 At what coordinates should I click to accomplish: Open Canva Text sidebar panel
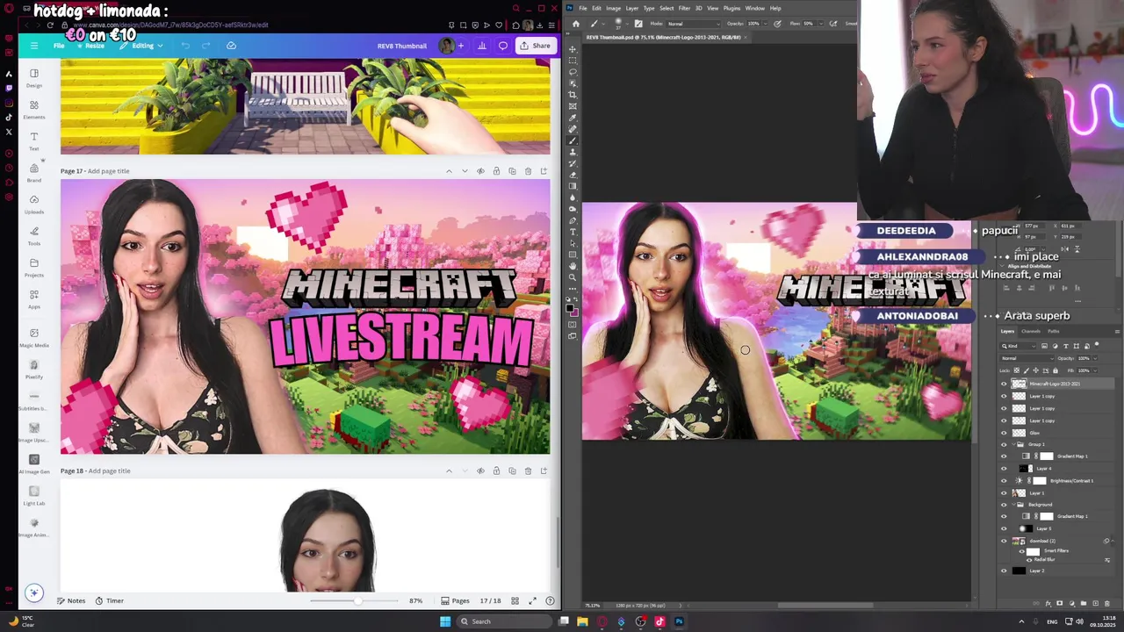(33, 140)
